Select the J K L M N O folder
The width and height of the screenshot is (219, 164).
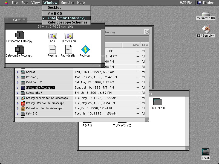[157, 102]
